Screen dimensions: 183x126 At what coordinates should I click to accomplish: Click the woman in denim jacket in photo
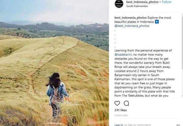pyautogui.click(x=56, y=91)
